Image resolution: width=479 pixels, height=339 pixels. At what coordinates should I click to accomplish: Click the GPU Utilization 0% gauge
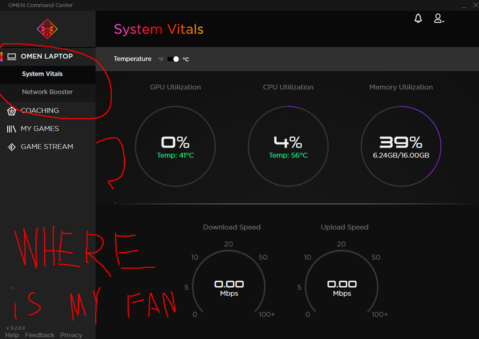(x=175, y=146)
